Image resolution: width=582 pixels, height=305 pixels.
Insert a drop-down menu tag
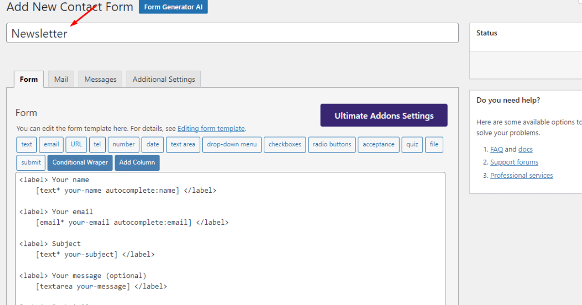[232, 144]
